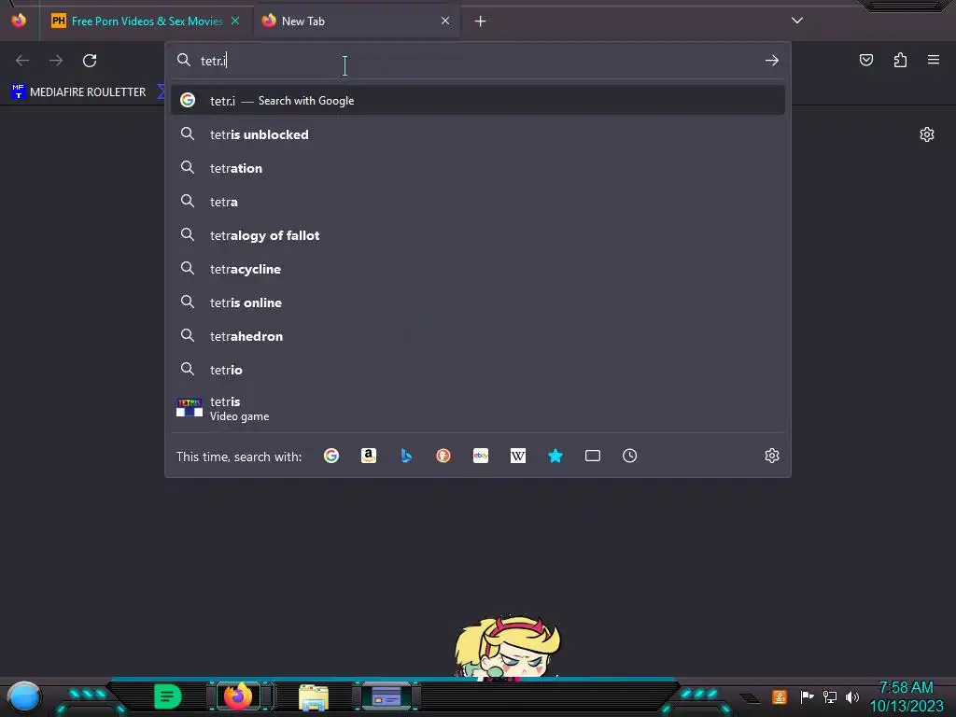Go back with the back arrow
The width and height of the screenshot is (956, 717).
click(x=22, y=61)
